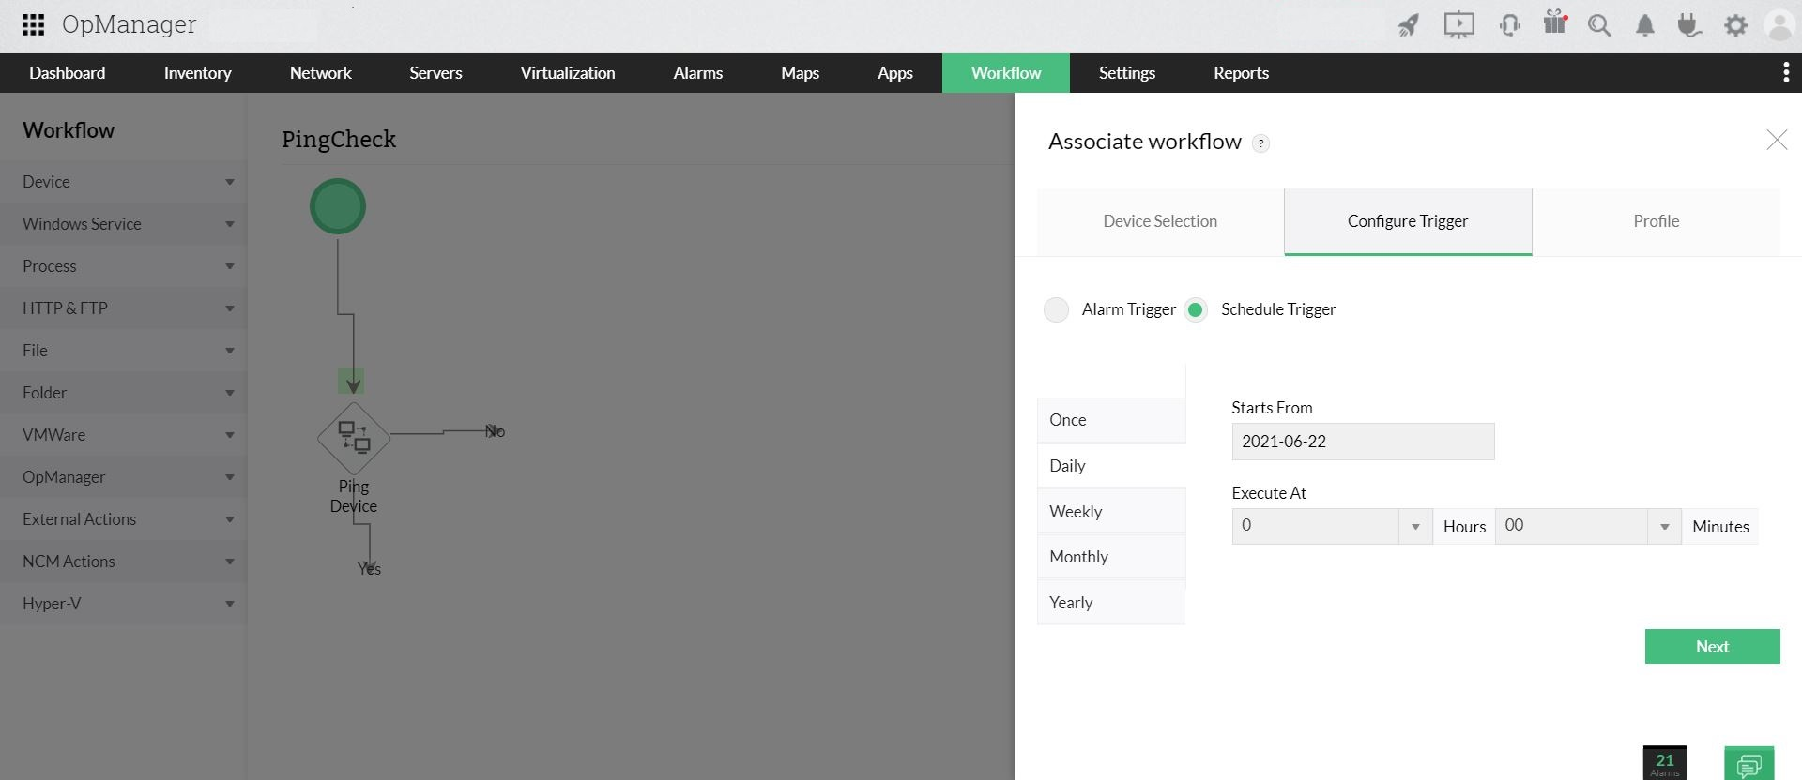Click the headset support icon
1802x780 pixels.
coord(1510,25)
